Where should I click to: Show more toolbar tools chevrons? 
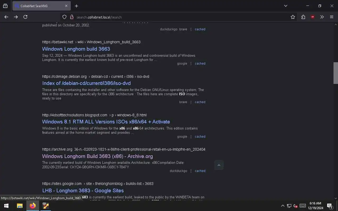tap(322, 17)
